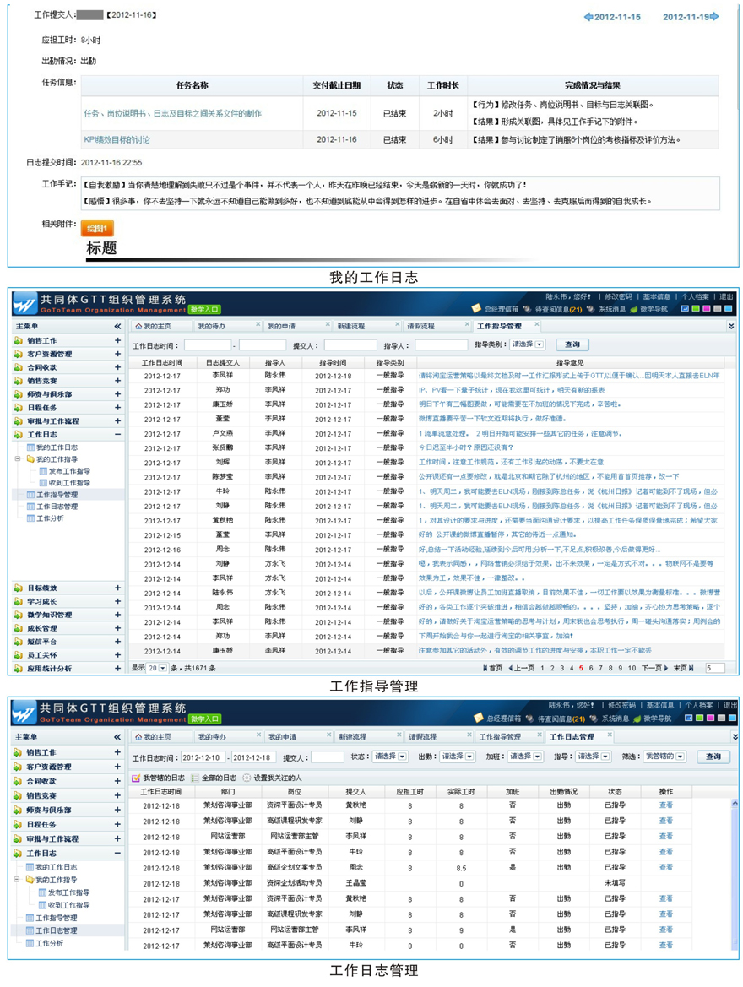743x987 pixels.
Task: Collapse the 主菜单 sidebar in 工作指导管理 screen
Action: click(x=117, y=326)
